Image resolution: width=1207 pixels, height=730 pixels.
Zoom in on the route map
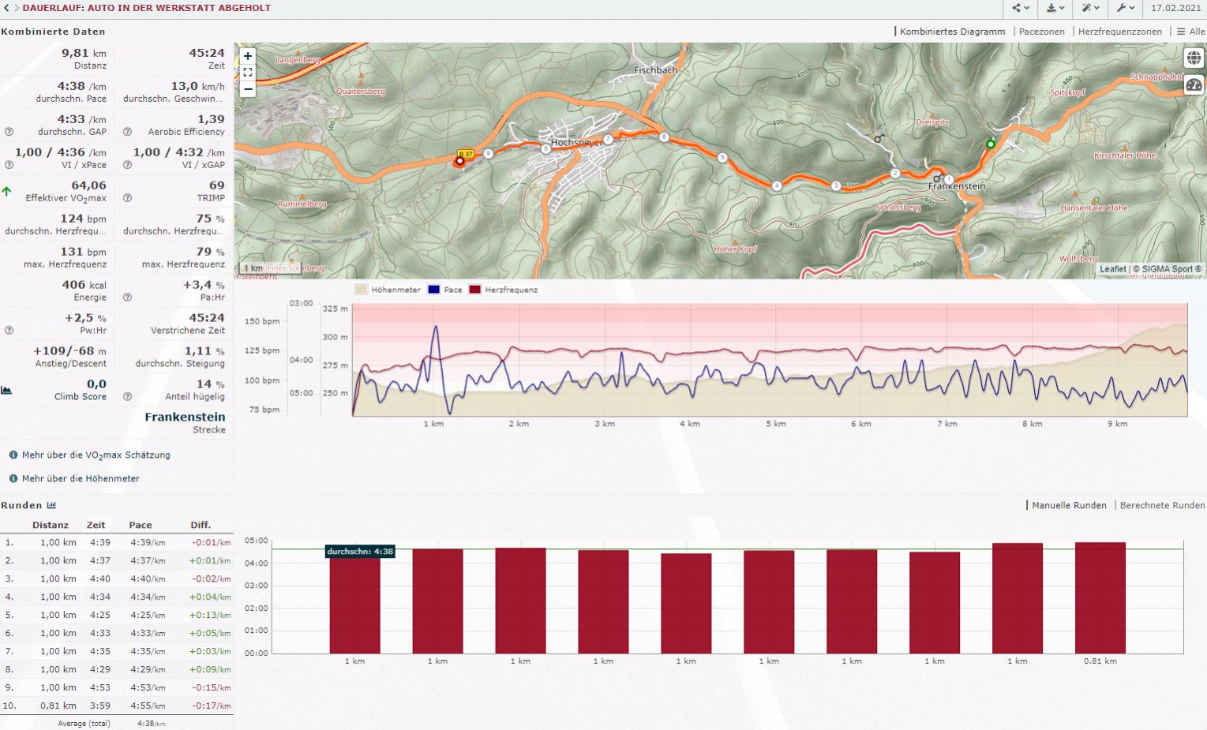point(248,56)
